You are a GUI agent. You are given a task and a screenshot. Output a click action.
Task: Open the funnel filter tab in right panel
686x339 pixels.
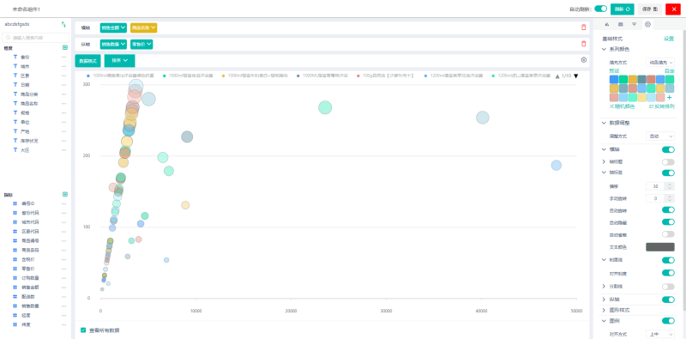tap(634, 24)
